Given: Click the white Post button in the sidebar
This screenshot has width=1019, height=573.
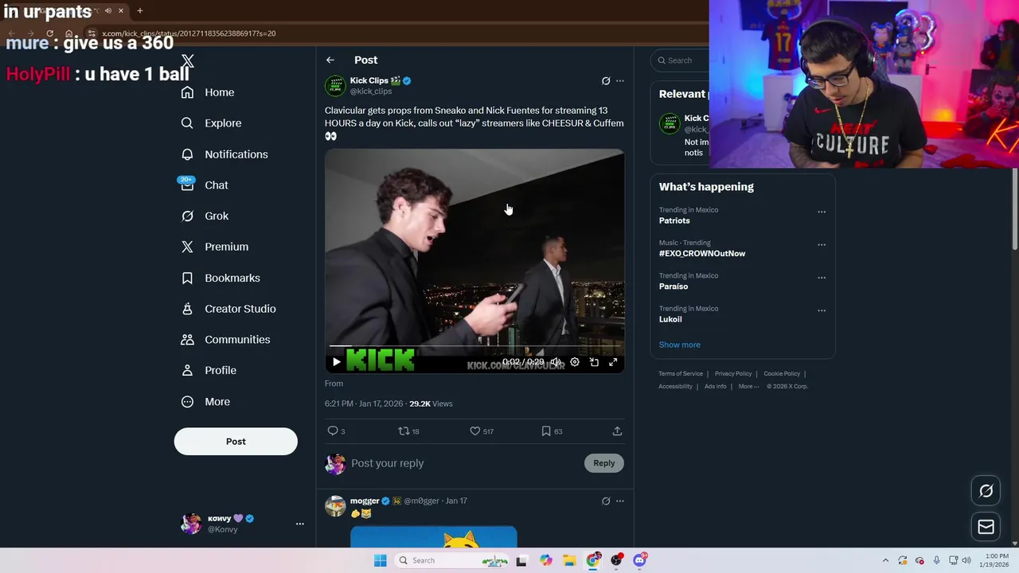Looking at the screenshot, I should coord(236,442).
